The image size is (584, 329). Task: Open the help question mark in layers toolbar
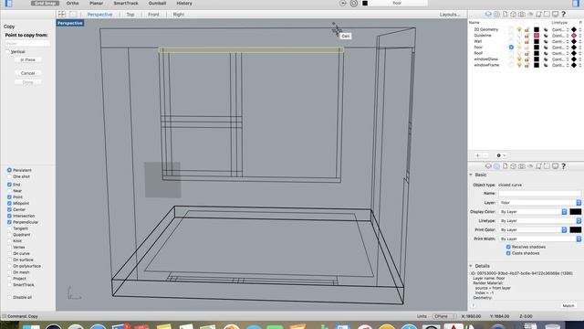coord(564,15)
